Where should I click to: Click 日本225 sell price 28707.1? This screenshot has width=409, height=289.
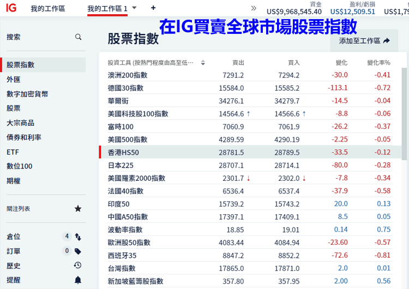(231, 166)
